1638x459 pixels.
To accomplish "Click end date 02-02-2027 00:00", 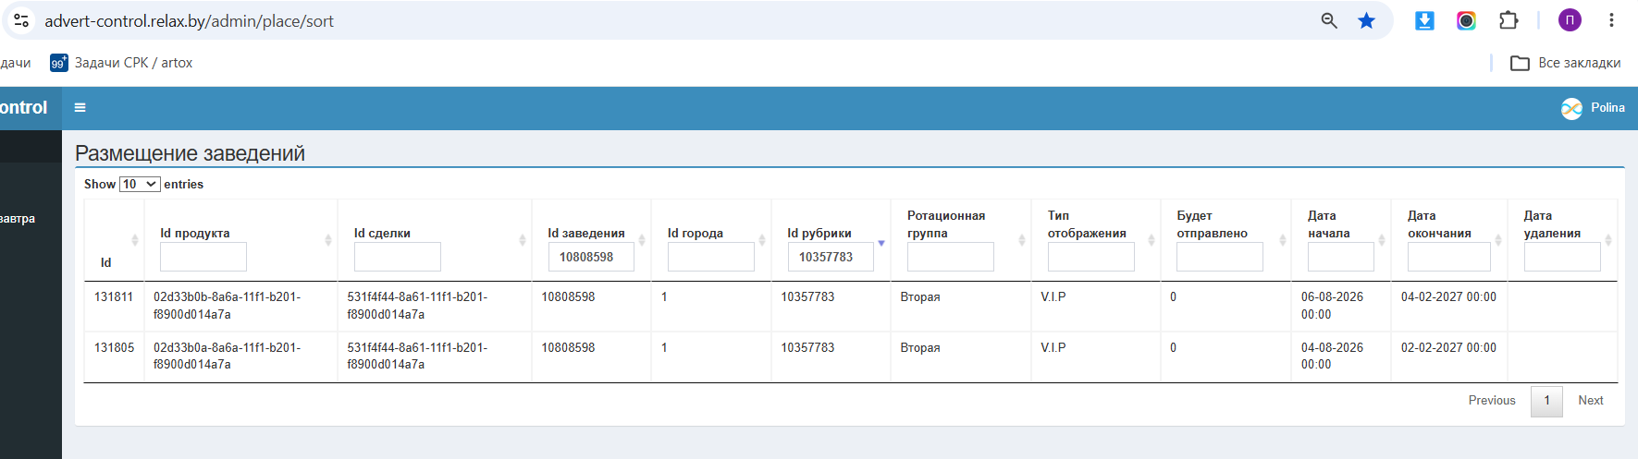I will pyautogui.click(x=1448, y=348).
